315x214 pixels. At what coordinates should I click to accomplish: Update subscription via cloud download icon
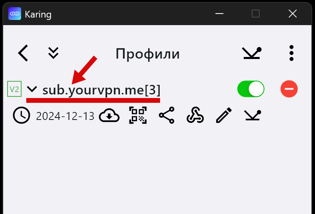[109, 116]
